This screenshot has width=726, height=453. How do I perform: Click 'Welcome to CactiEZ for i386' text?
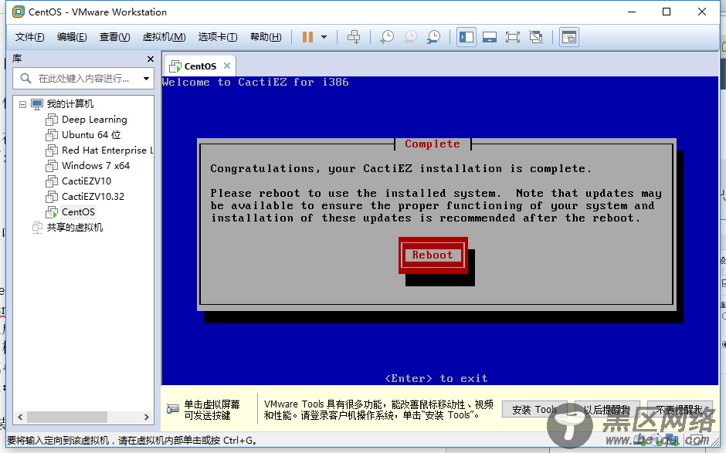[255, 83]
